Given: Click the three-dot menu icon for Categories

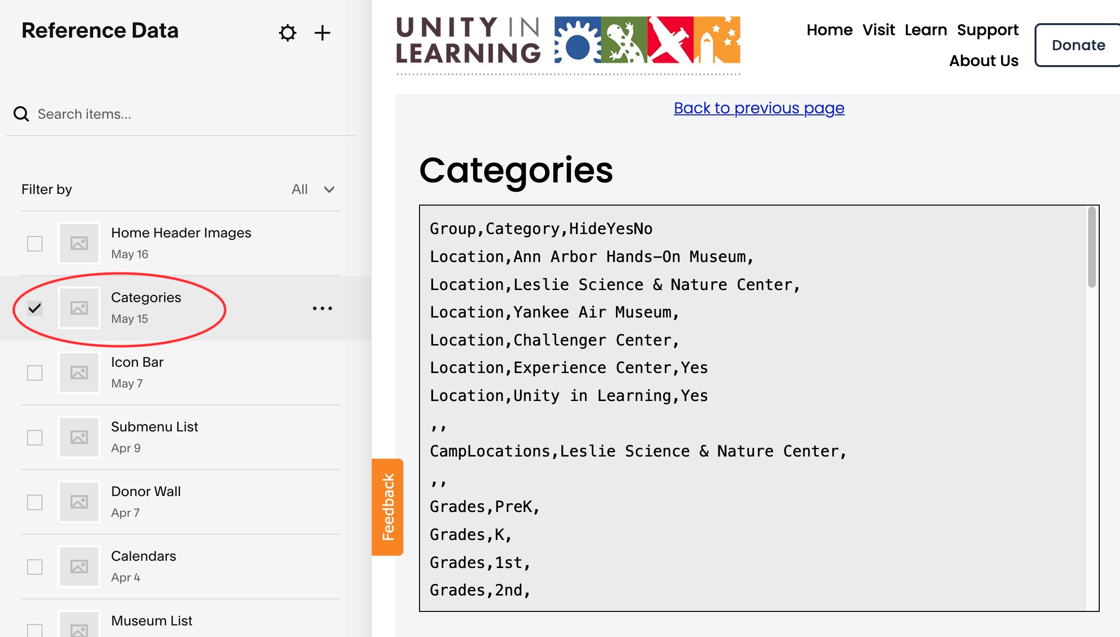Looking at the screenshot, I should coord(322,308).
